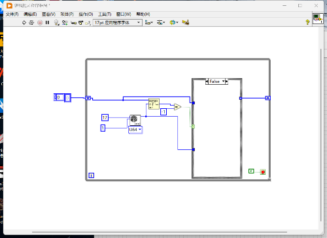Open the 17pt font dropdown

pos(118,23)
